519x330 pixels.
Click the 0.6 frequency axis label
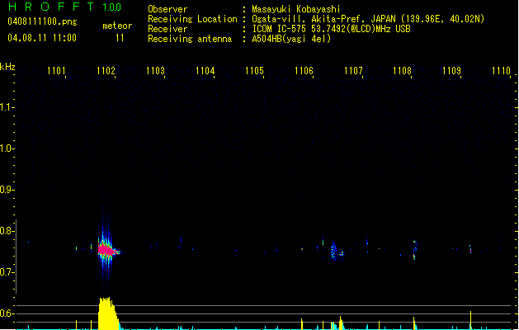pyautogui.click(x=6, y=313)
